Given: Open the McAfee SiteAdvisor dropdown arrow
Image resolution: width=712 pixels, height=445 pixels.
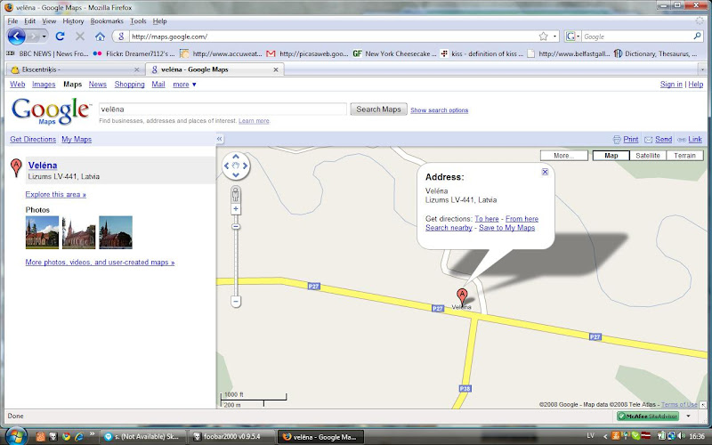Looking at the screenshot, I should 688,416.
